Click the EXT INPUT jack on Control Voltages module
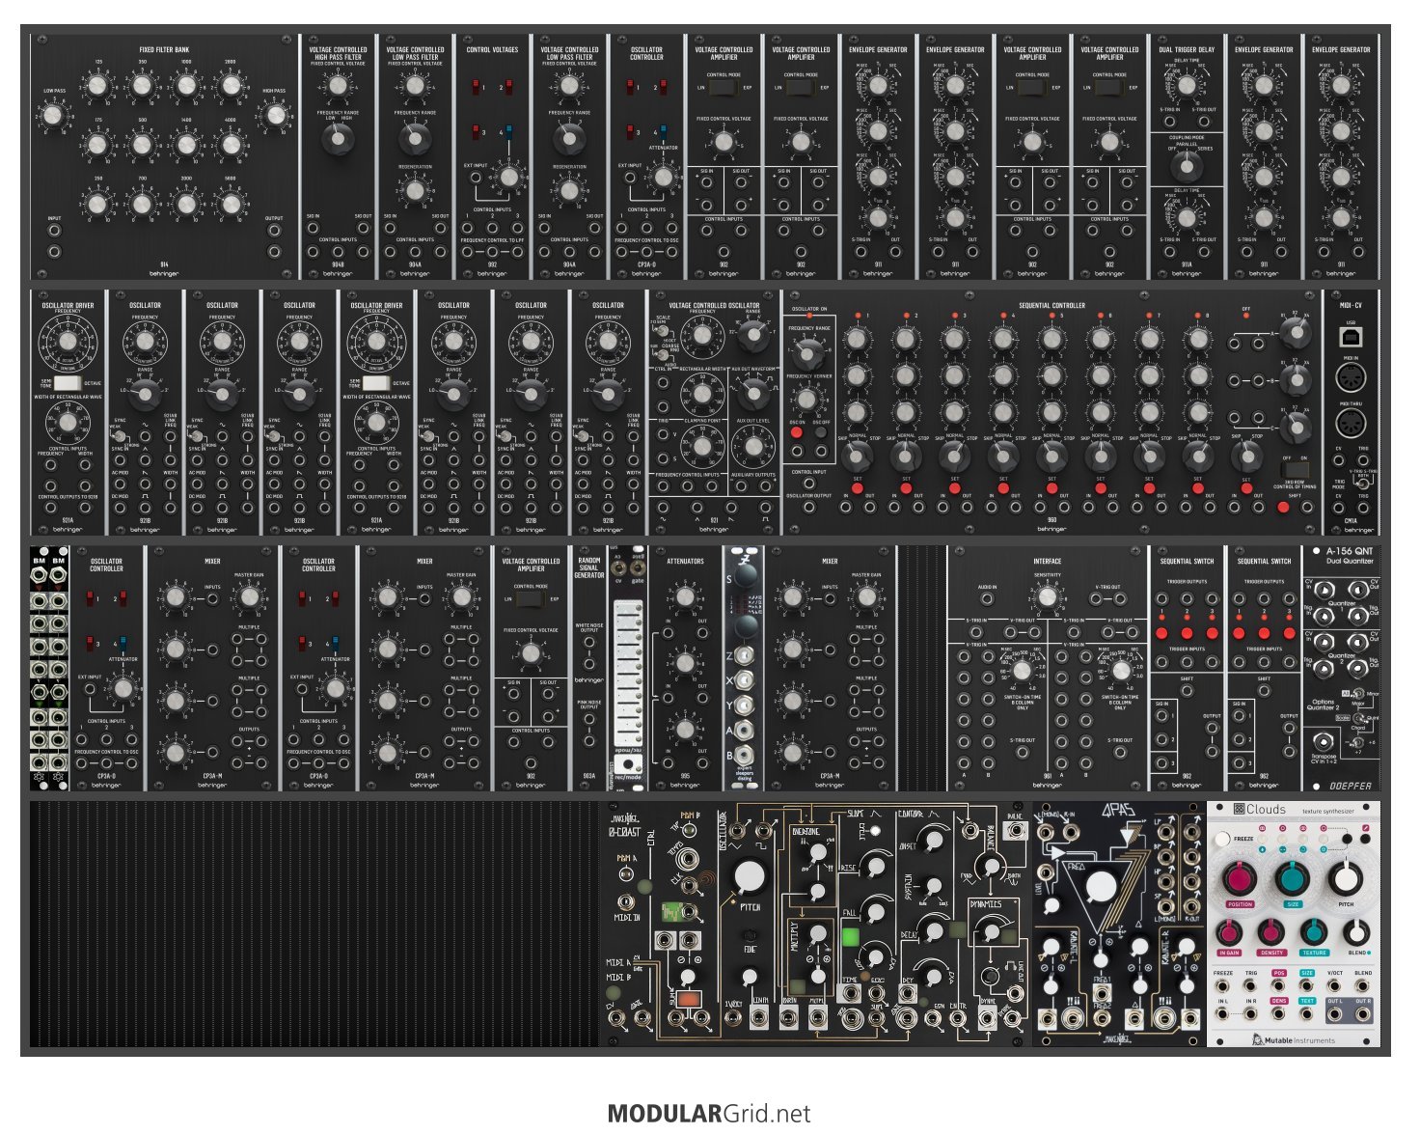Viewport: 1420px width, 1134px height. click(x=476, y=179)
